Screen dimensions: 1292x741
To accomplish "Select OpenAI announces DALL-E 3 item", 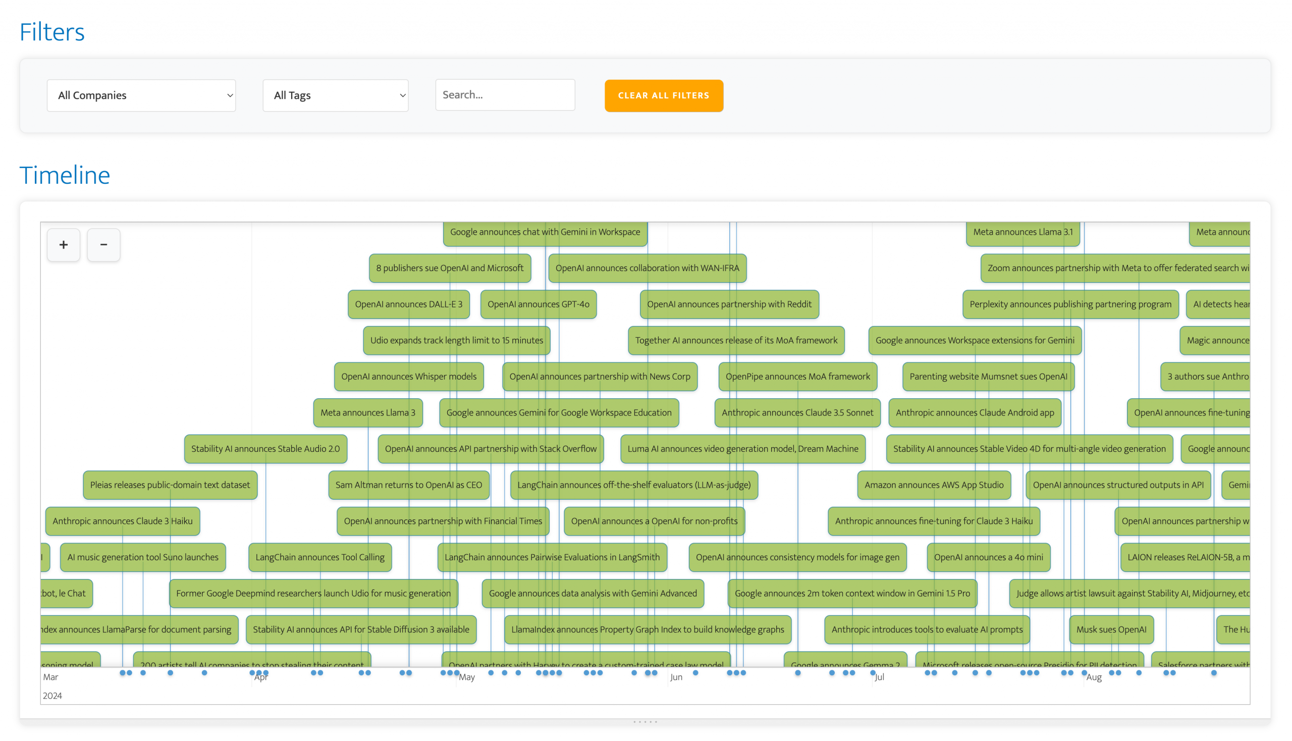I will (x=408, y=304).
